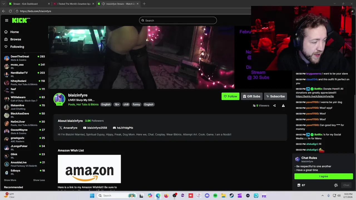
Task: Open the Windows Start menu
Action: coord(92,196)
